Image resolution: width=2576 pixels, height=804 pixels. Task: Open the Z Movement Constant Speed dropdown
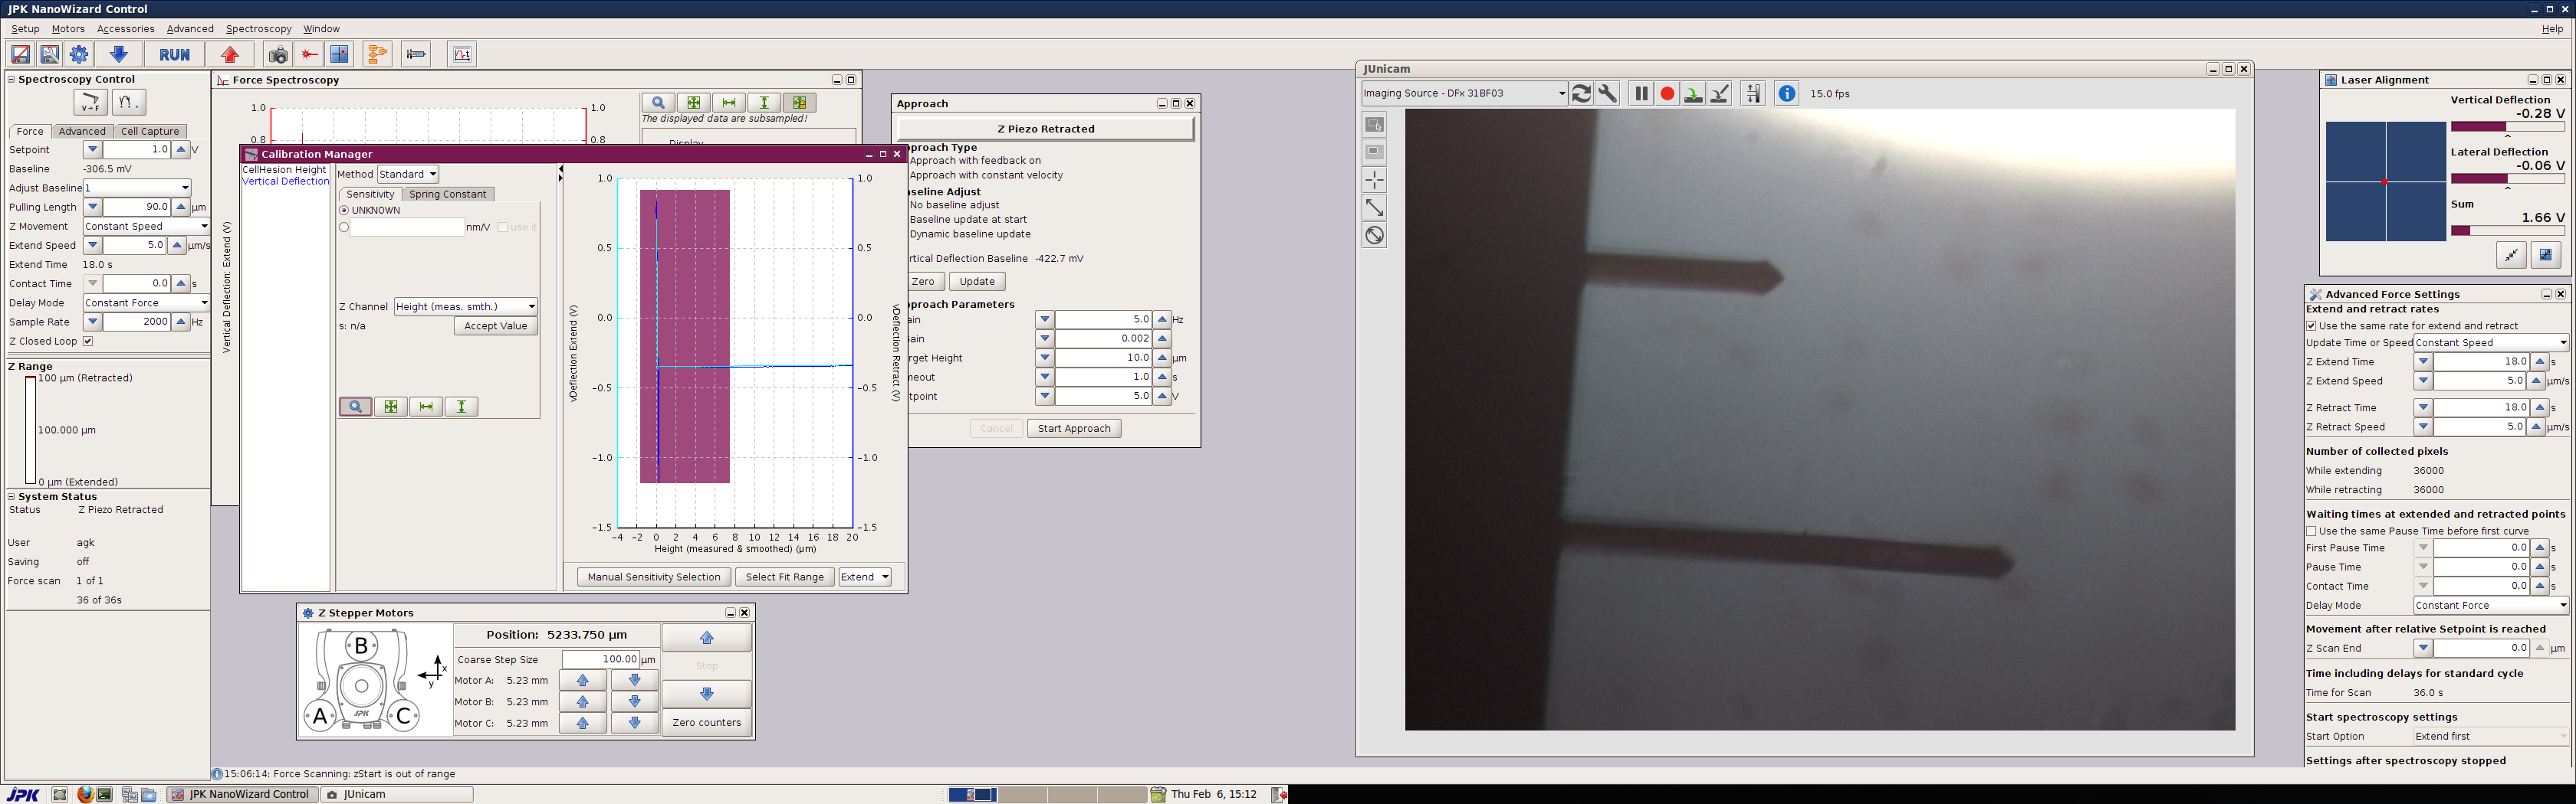click(146, 227)
